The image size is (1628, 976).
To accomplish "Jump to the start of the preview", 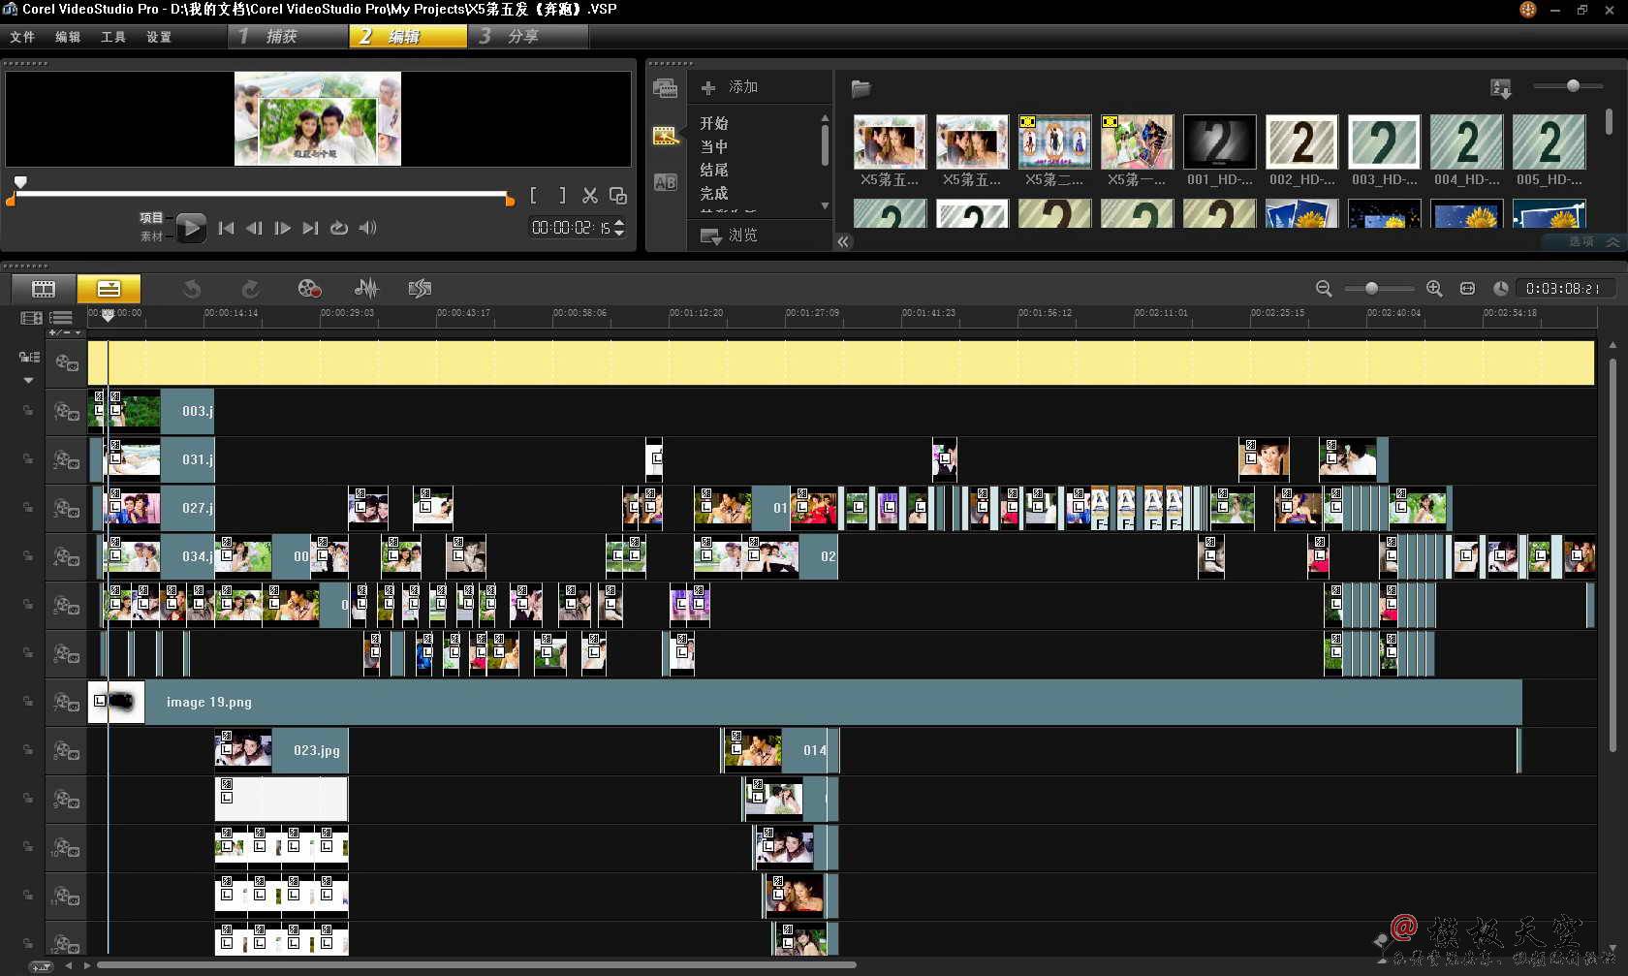I will (x=226, y=228).
